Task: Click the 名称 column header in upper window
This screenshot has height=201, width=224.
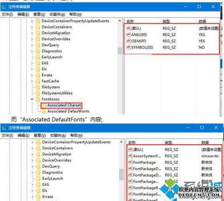Action: [130, 21]
